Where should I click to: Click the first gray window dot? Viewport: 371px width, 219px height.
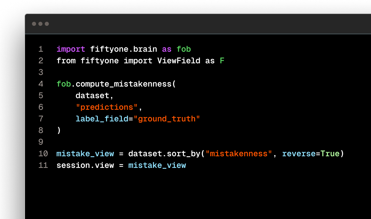pos(34,24)
